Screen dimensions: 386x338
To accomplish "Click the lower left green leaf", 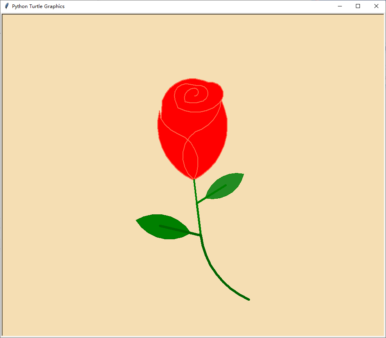I will [x=163, y=227].
